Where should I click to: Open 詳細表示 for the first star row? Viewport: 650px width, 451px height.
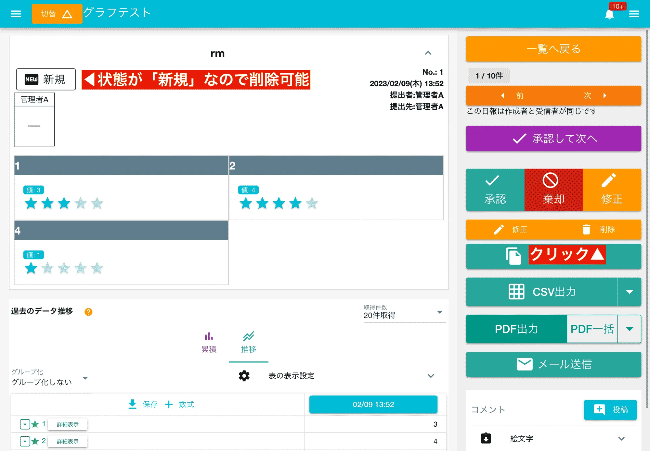(x=67, y=424)
